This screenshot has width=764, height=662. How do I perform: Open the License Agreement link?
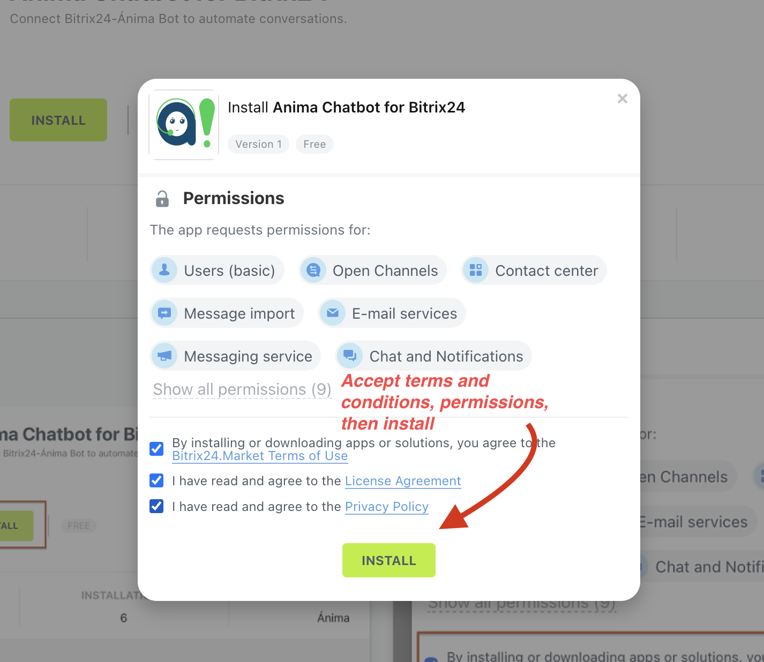click(403, 481)
